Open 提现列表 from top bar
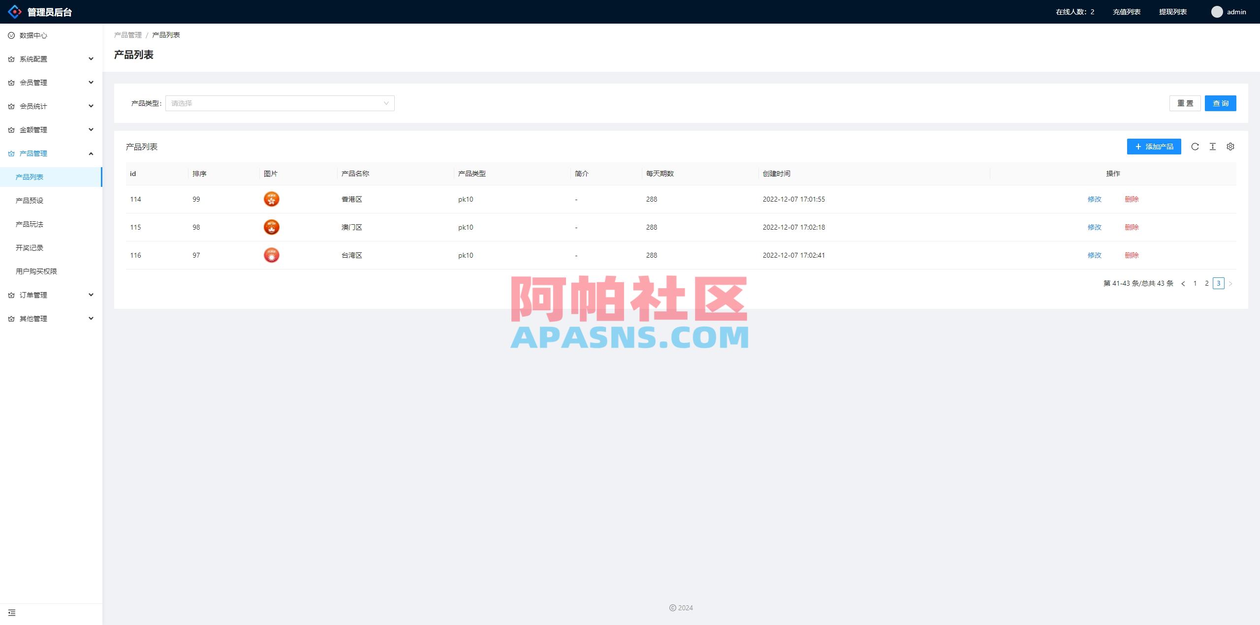Viewport: 1260px width, 625px height. pyautogui.click(x=1172, y=11)
